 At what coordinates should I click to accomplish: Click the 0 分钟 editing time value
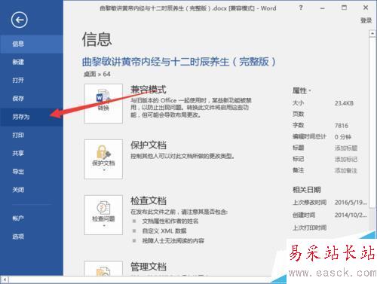click(x=343, y=137)
